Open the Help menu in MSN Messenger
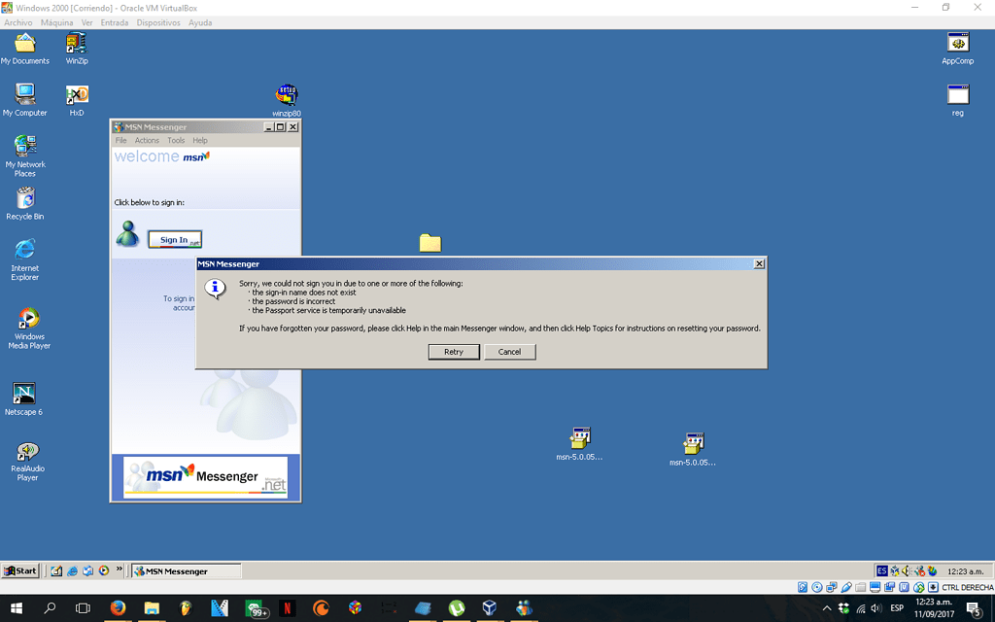The height and width of the screenshot is (622, 995). click(200, 140)
